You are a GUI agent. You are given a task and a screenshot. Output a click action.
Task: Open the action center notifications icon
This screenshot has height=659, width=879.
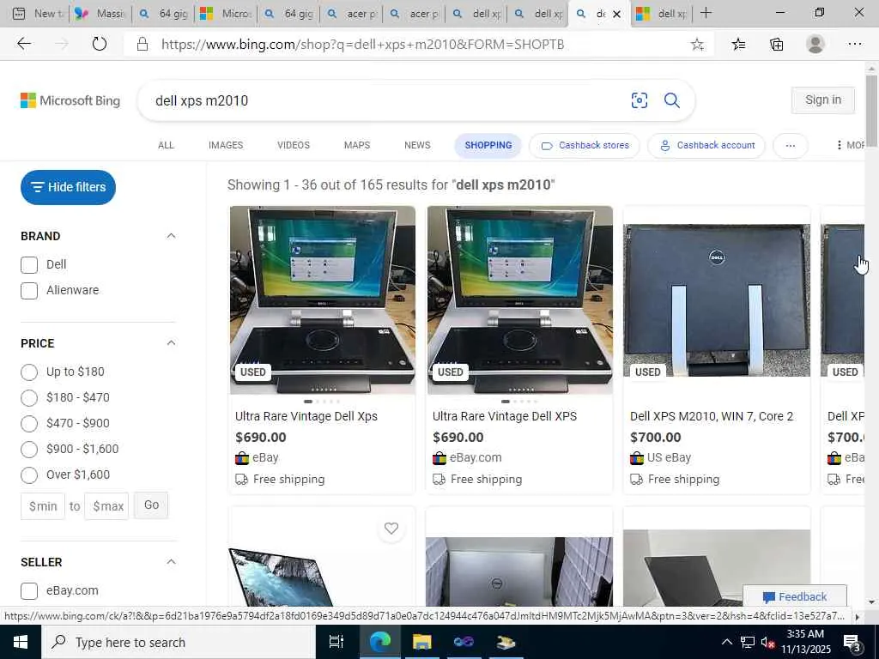point(852,642)
